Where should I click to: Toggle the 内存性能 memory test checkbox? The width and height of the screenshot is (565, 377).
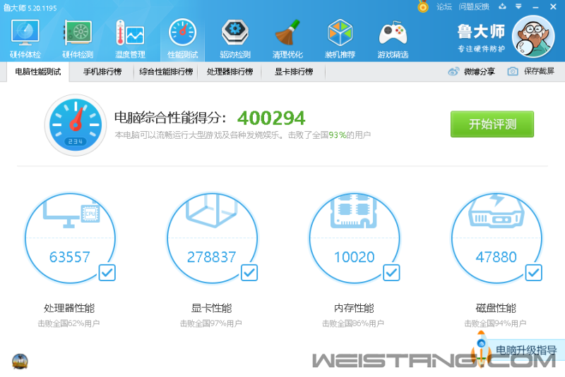pyautogui.click(x=391, y=272)
